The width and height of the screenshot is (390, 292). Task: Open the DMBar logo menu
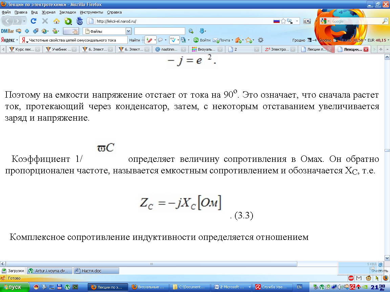click(7, 31)
